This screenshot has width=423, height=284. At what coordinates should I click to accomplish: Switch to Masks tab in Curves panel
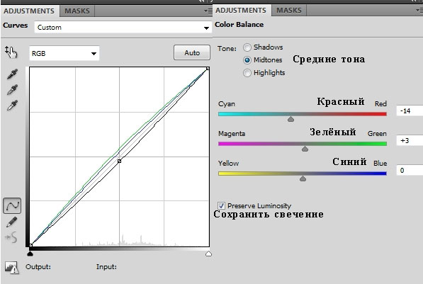(x=77, y=11)
